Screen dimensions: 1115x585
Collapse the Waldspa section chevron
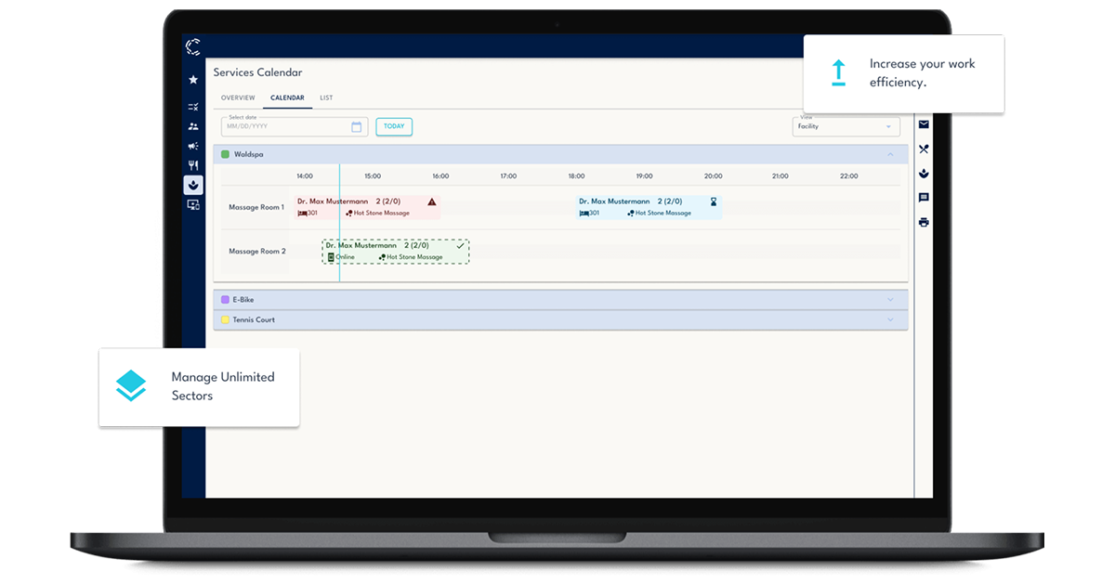890,154
